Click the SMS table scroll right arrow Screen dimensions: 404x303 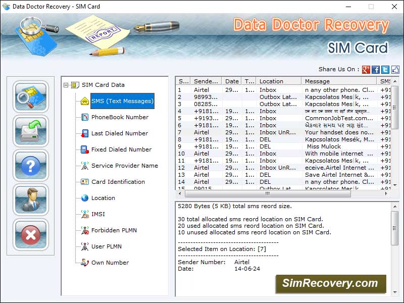point(386,193)
